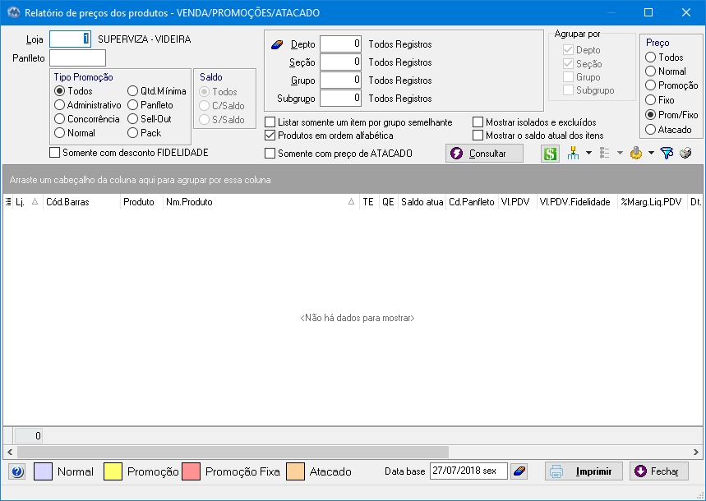Click the column grouping hierarchy icon
The height and width of the screenshot is (501, 706).
pos(573,154)
